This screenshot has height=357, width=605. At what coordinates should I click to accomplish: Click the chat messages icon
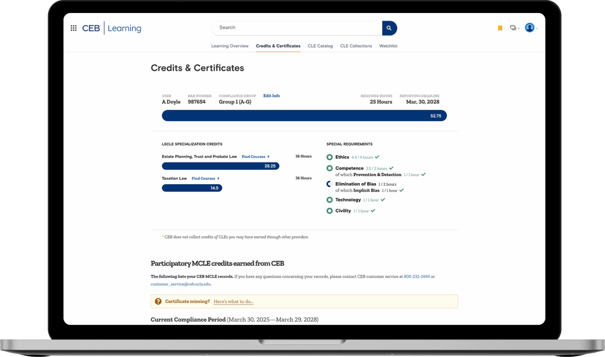tap(513, 28)
